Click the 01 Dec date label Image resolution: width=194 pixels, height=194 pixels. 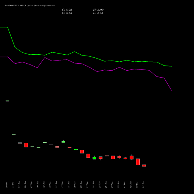tap(125, 185)
